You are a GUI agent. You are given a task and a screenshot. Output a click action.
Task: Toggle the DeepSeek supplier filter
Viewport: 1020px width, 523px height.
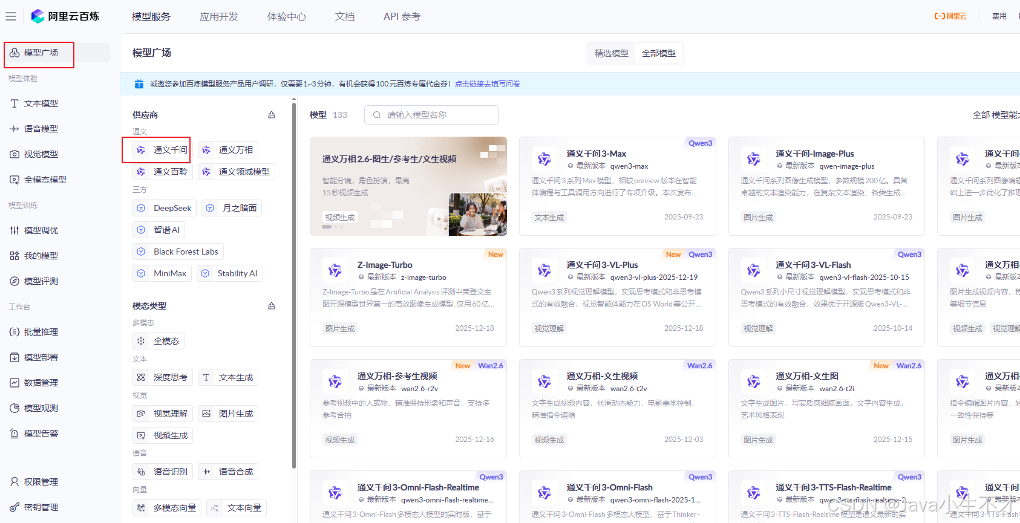point(165,208)
